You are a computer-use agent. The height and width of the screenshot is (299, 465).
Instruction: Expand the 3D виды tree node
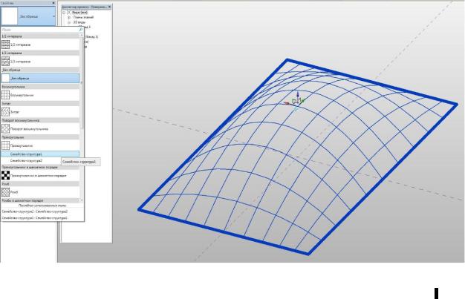(69, 22)
